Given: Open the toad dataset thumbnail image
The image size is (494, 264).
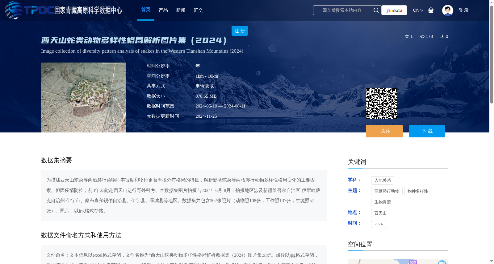Looking at the screenshot, I should [83, 98].
